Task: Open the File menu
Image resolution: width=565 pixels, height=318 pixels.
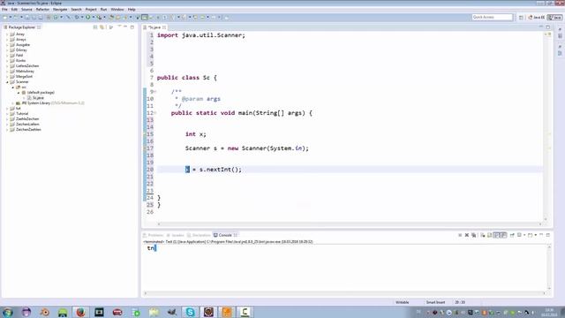Action: point(4,10)
